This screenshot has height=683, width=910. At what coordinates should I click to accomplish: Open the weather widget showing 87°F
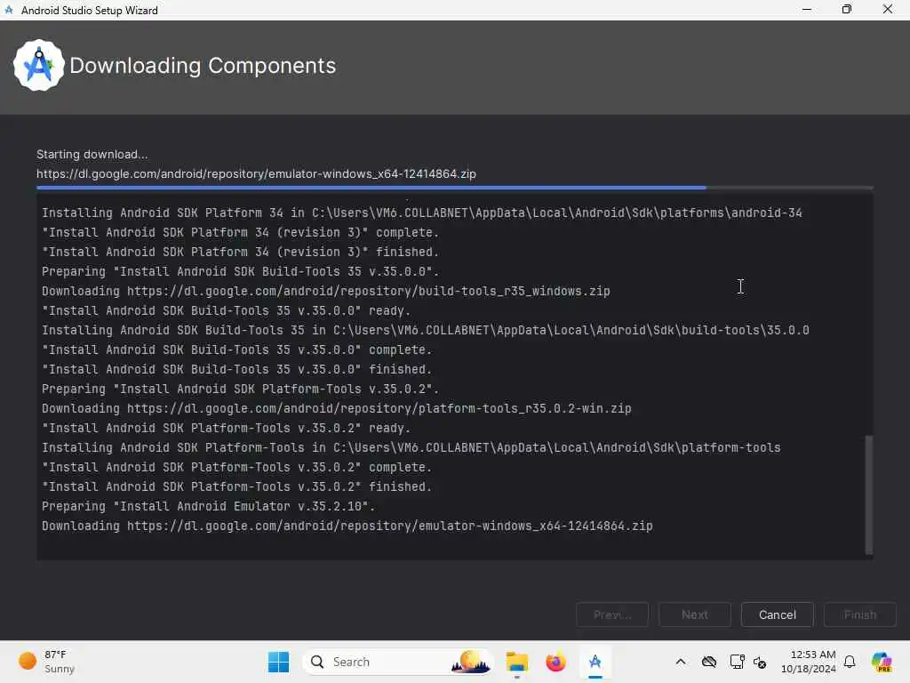[47, 662]
